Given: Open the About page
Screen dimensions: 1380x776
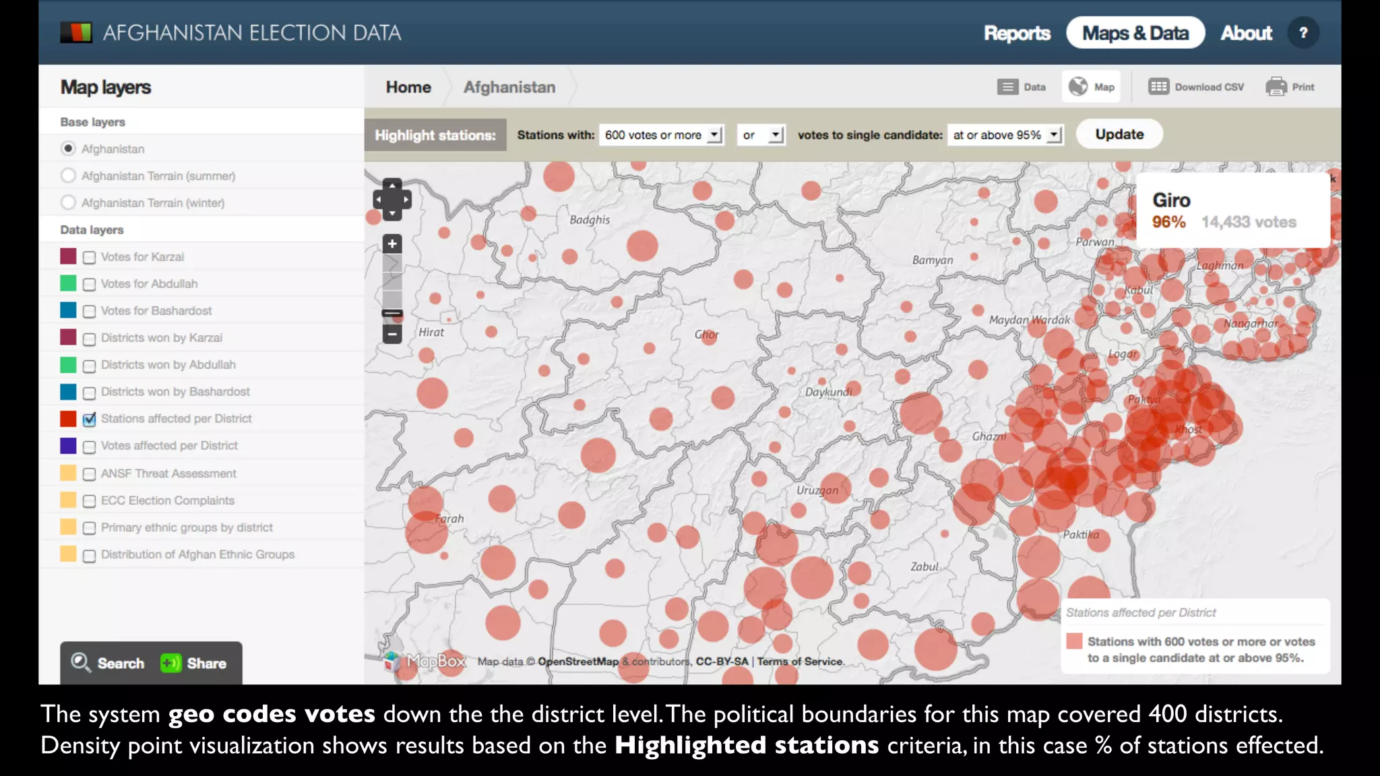Looking at the screenshot, I should click(1246, 33).
